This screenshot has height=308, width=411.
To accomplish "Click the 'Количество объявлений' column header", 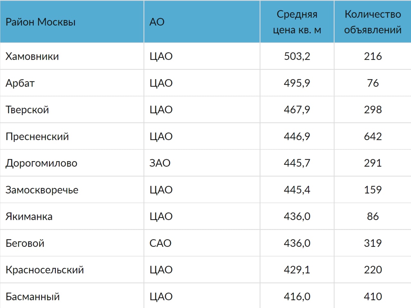I will [x=373, y=22].
